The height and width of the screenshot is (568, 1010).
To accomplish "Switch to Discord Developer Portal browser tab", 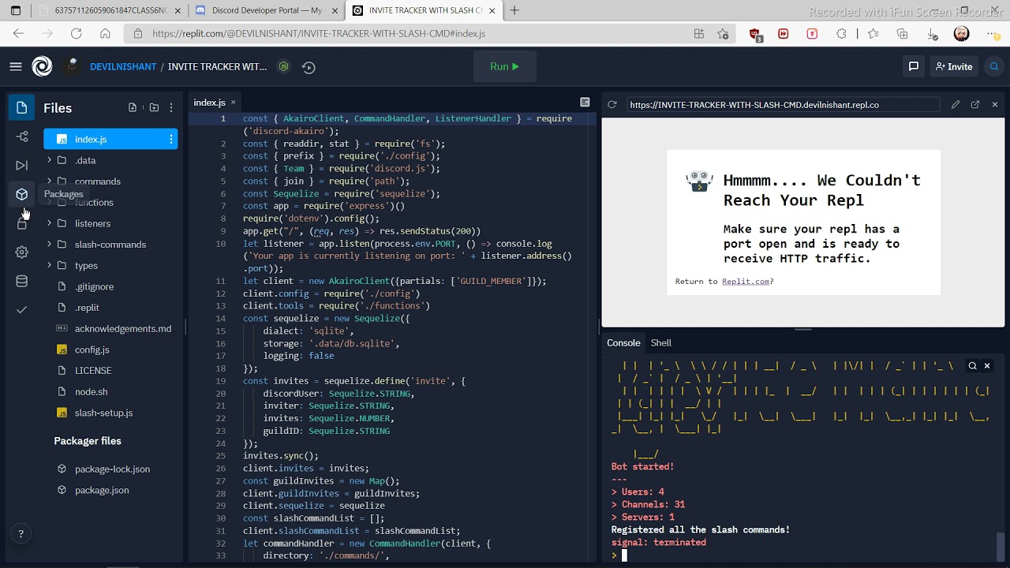I will (268, 10).
